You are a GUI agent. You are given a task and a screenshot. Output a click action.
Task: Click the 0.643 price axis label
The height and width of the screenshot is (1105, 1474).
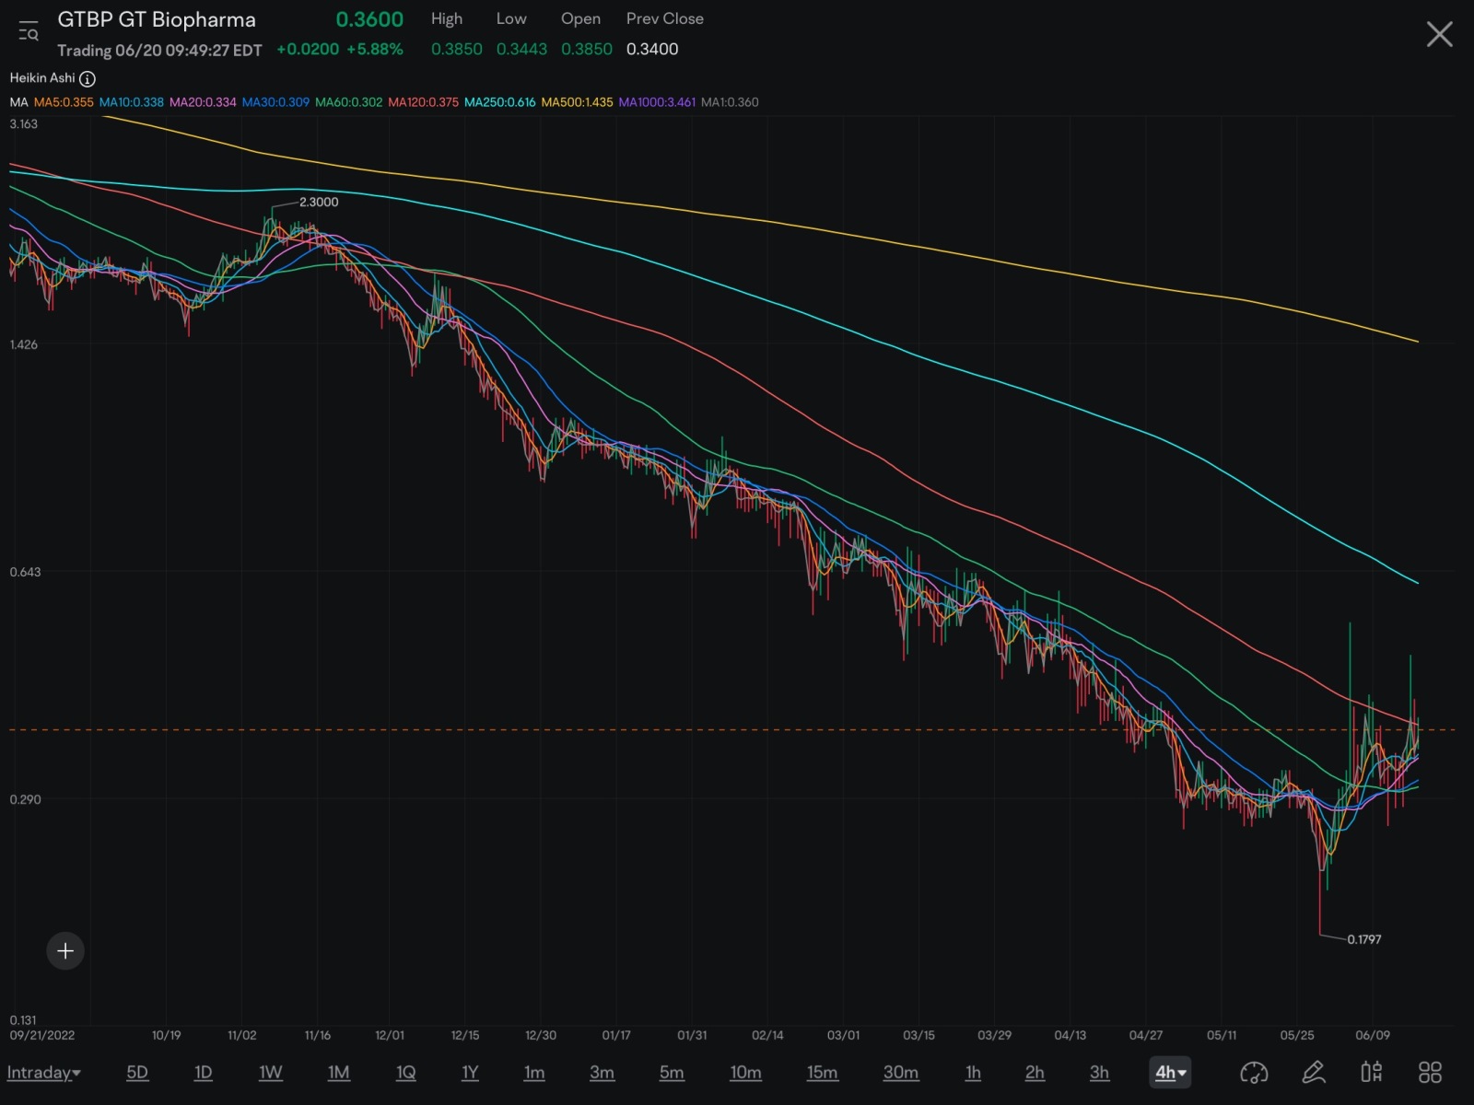[x=25, y=572]
